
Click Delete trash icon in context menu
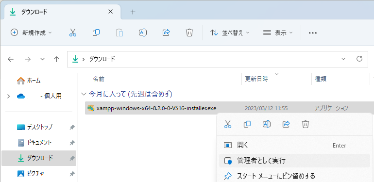(306, 124)
